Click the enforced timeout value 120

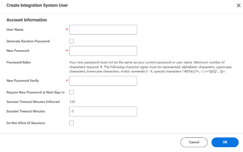click(x=72, y=102)
